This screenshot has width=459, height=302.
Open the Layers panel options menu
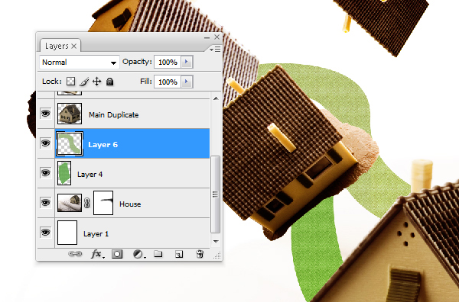coord(215,50)
